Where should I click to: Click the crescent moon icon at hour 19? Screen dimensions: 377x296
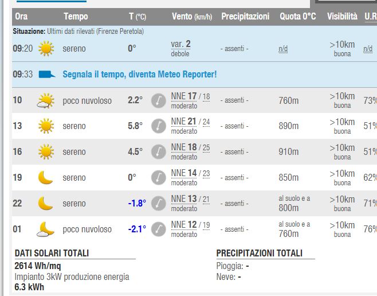[x=45, y=178]
